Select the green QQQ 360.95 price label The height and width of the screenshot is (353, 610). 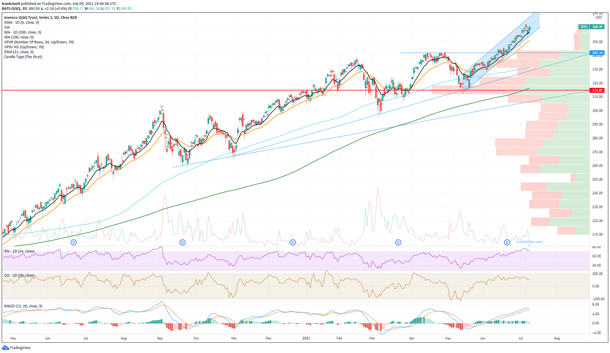click(x=591, y=27)
